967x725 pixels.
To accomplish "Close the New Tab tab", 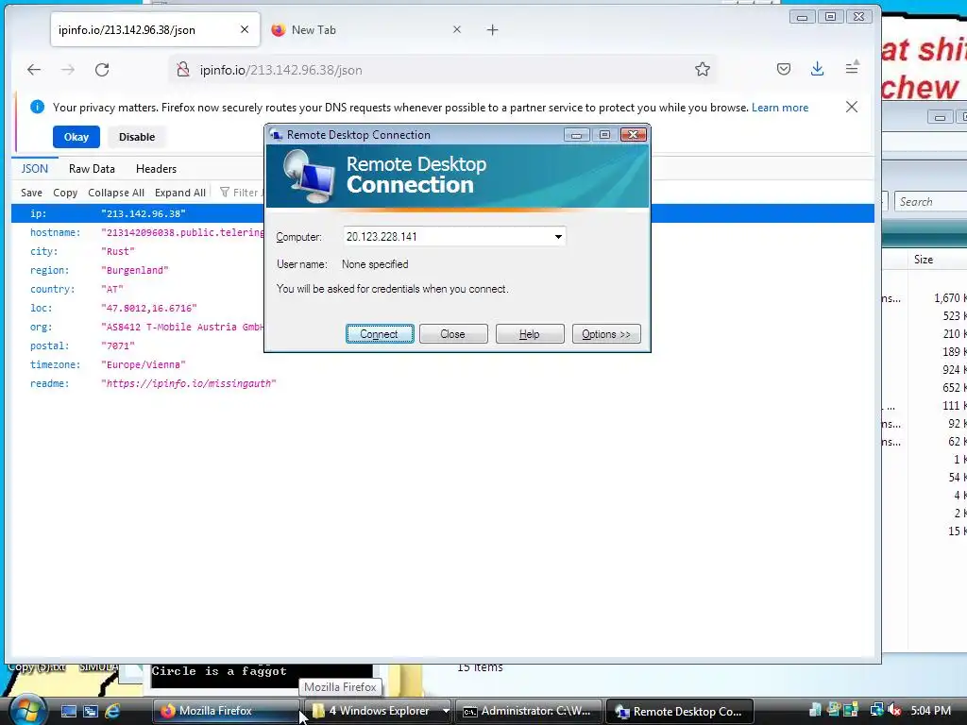I will click(x=456, y=29).
